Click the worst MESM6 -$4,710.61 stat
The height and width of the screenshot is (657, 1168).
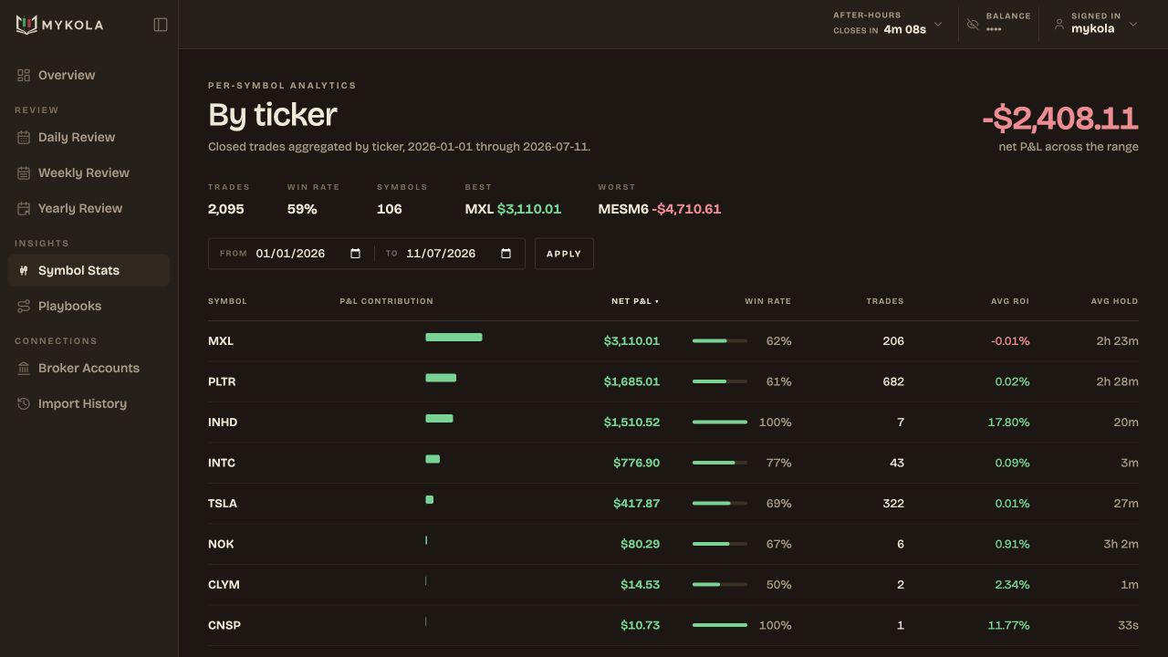(660, 209)
